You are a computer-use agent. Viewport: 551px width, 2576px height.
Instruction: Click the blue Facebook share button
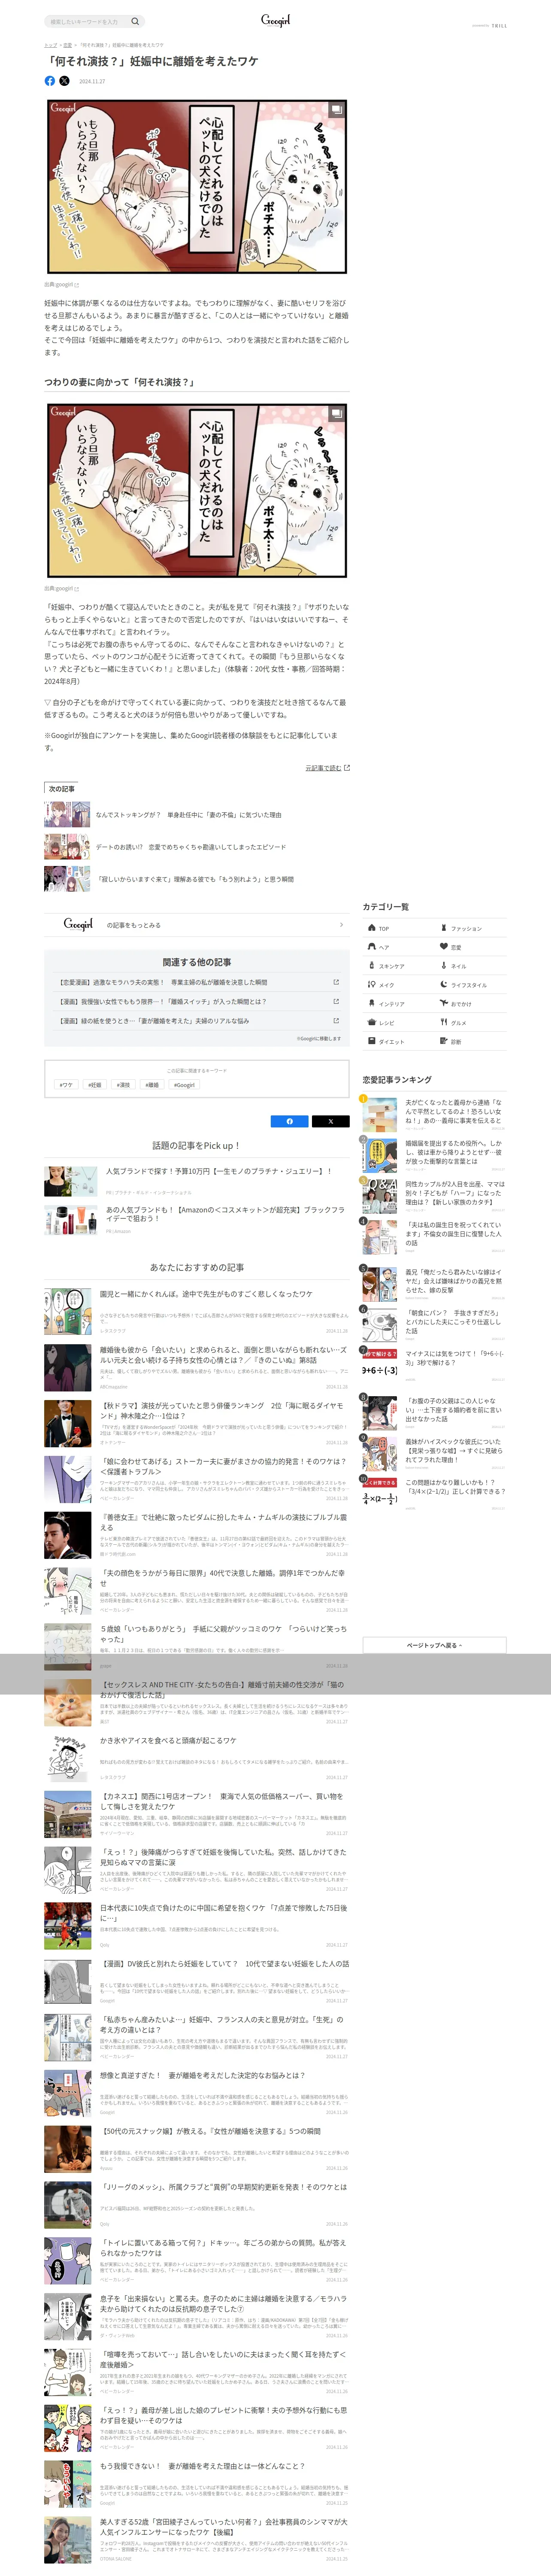click(x=290, y=1121)
